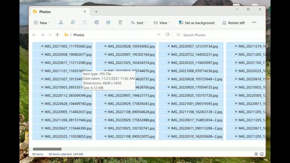Click Rotate left button
Viewport: 290px width, 163px height.
pos(234,23)
